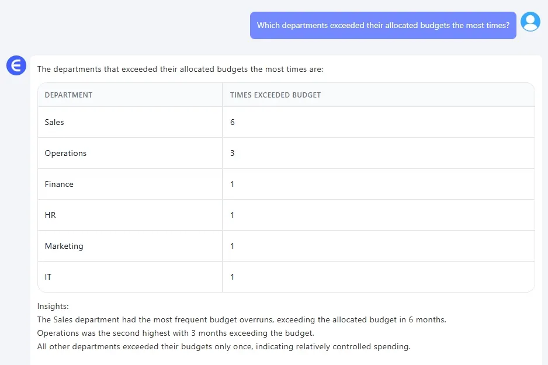Click the IT department cell
Screen dimensions: 548x365
48,277
